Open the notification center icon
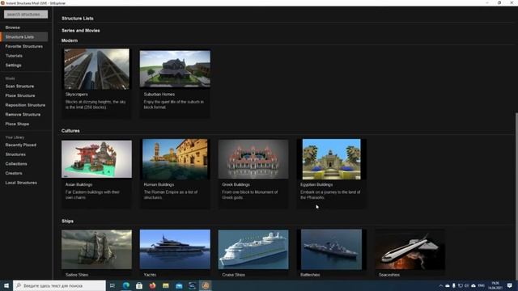This screenshot has width=518, height=291. [x=510, y=285]
